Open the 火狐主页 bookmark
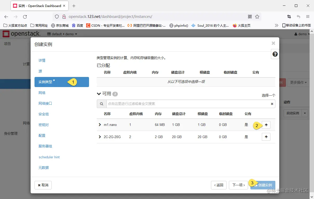Viewport: 314px width, 199px height. pyautogui.click(x=242, y=25)
